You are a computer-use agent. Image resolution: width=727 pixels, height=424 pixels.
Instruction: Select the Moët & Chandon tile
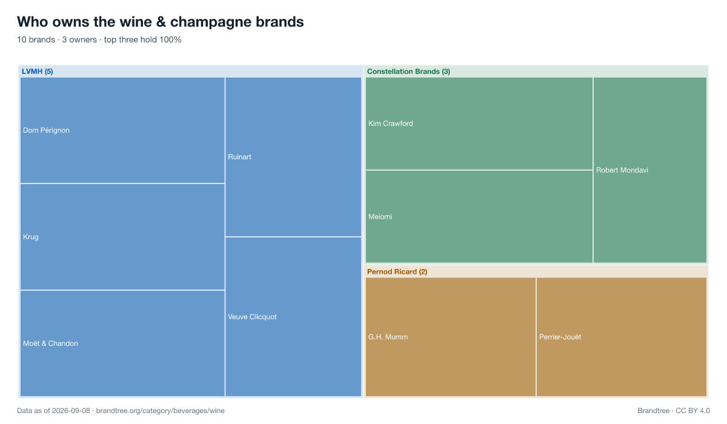[122, 343]
